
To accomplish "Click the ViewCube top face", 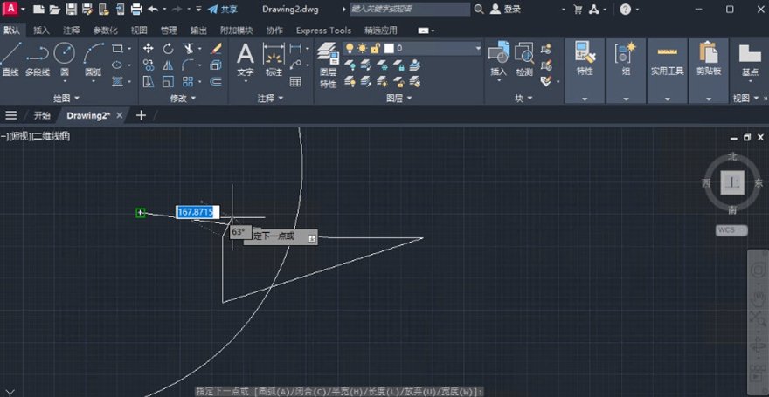I will tap(732, 182).
